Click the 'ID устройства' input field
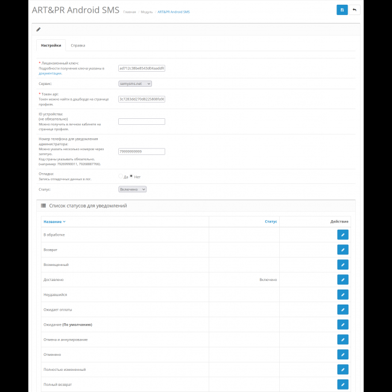 pos(141,121)
